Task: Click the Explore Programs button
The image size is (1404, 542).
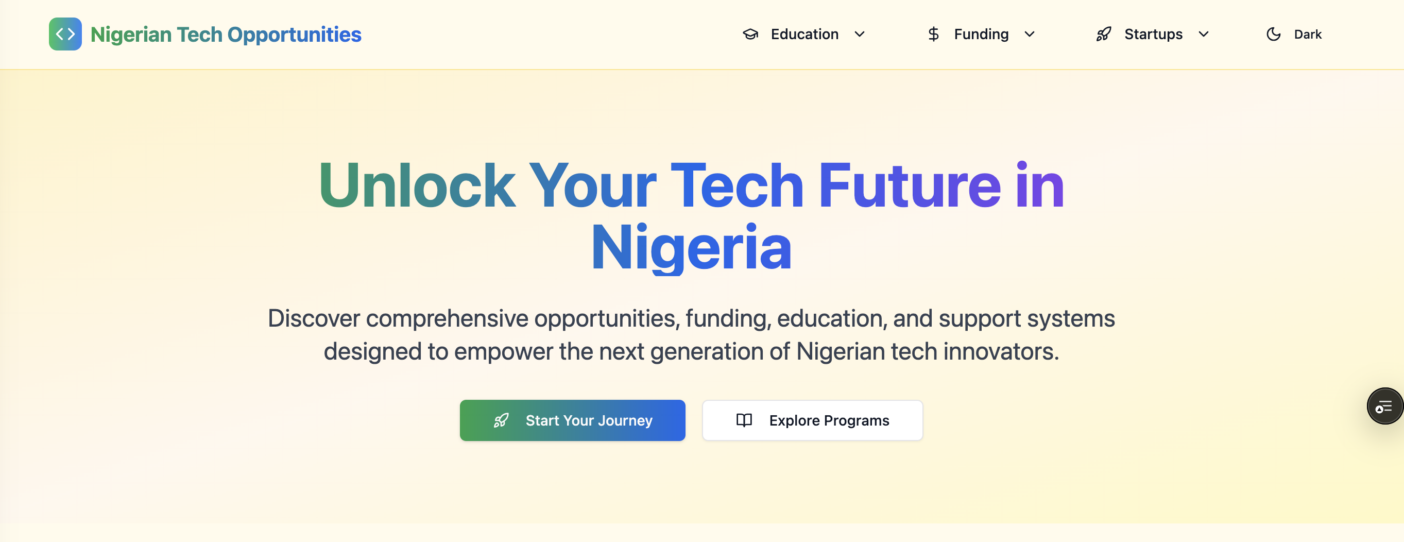Action: pyautogui.click(x=812, y=420)
